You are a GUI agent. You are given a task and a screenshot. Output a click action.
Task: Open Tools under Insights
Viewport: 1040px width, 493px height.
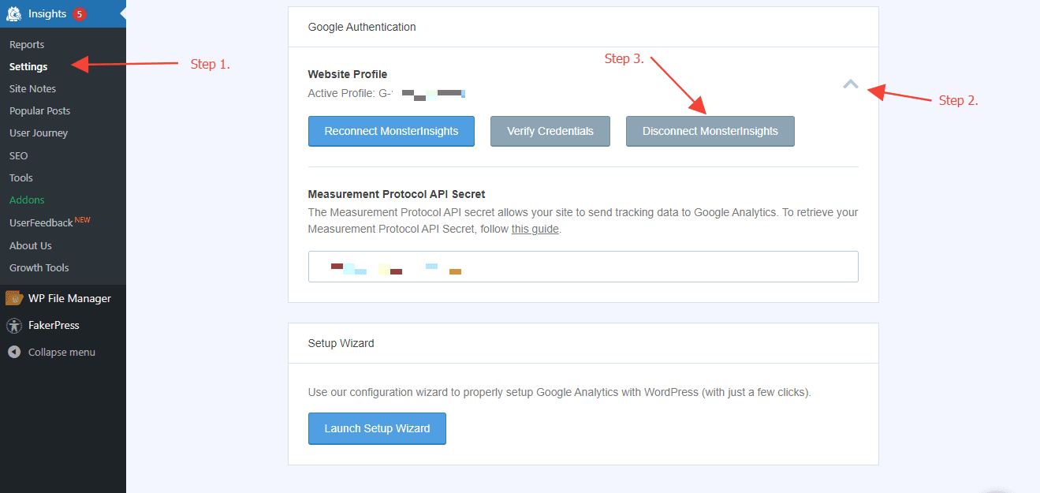pyautogui.click(x=21, y=177)
